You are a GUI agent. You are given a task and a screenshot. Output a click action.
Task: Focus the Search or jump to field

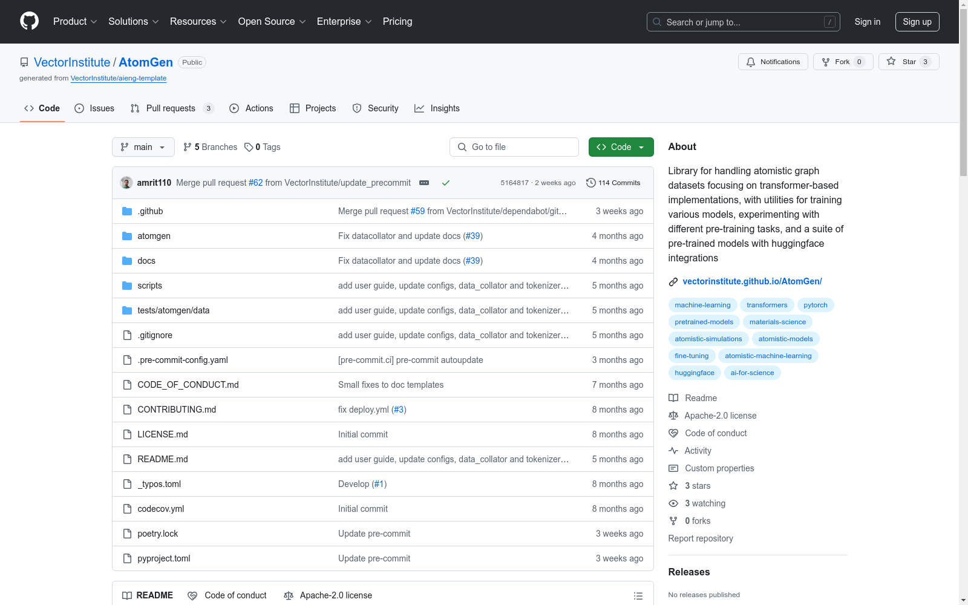(744, 22)
